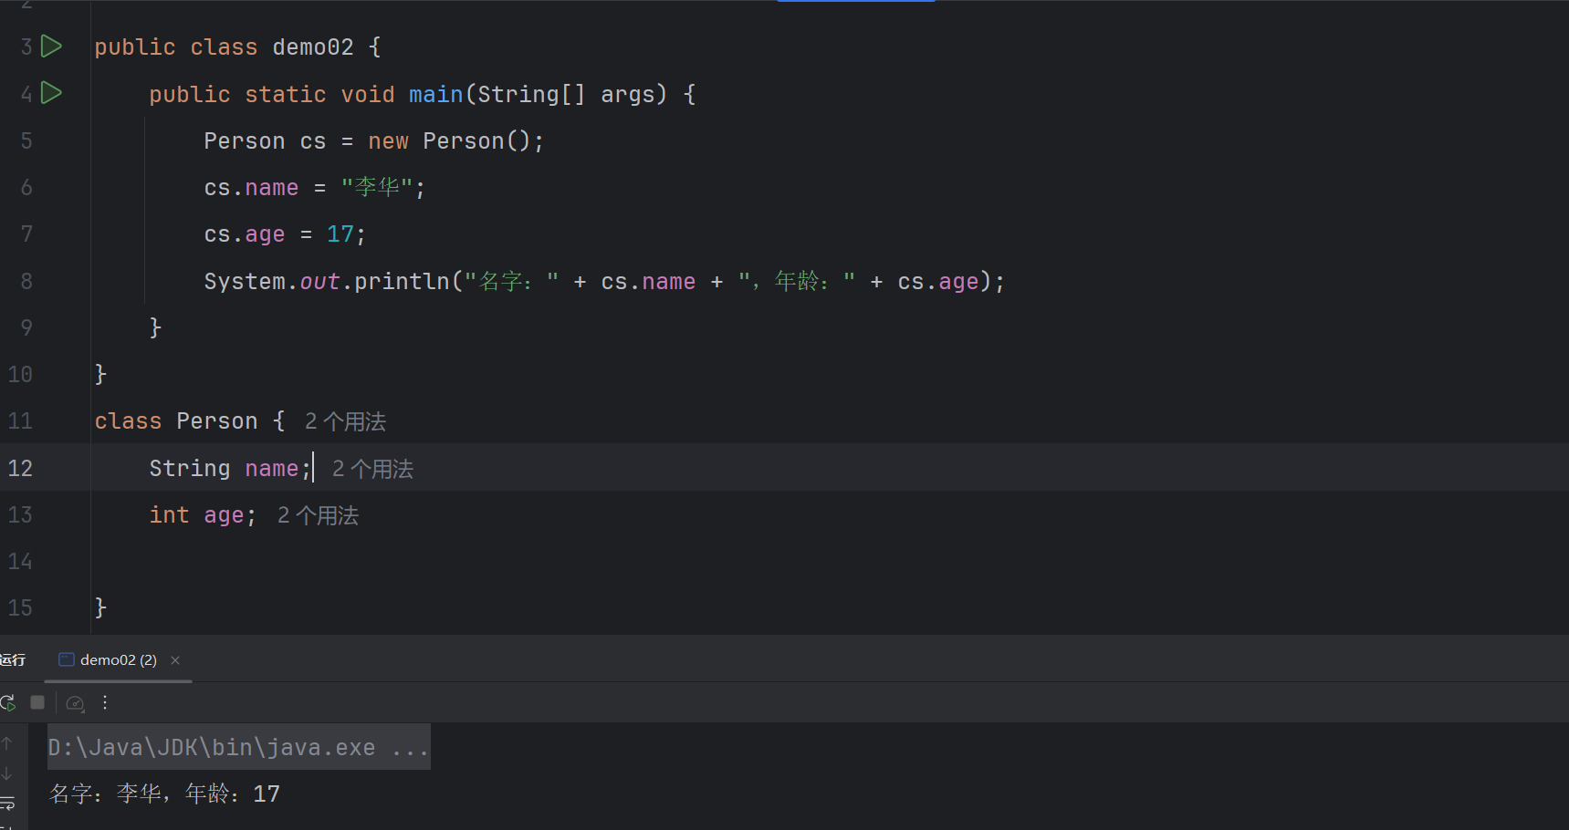Image resolution: width=1569 pixels, height=830 pixels.
Task: Show usages hint beside String name
Action: 372,469
